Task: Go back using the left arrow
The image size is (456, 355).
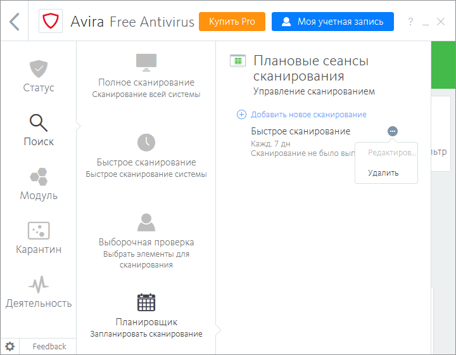Action: [15, 22]
